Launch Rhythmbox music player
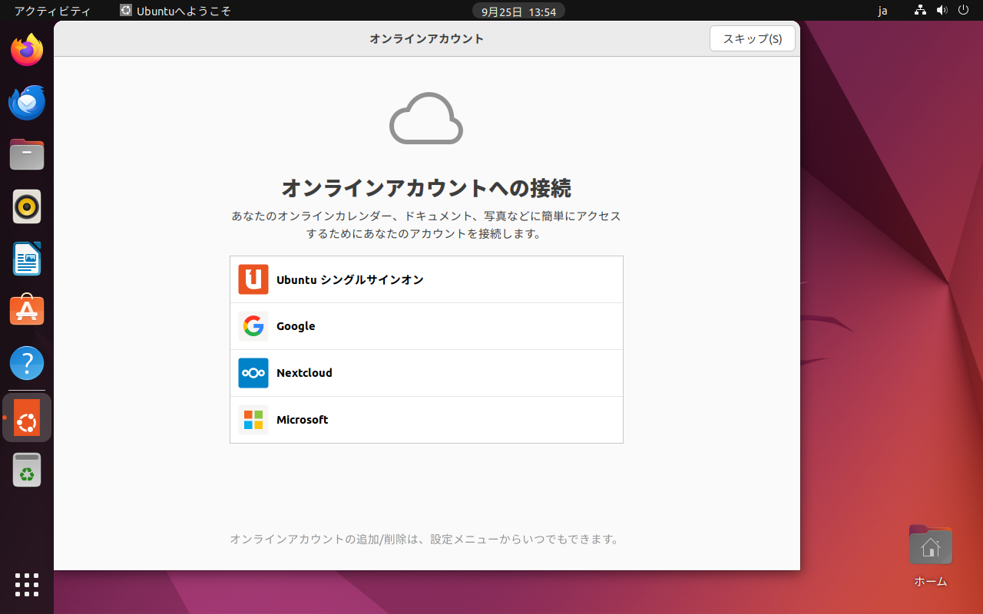Viewport: 983px width, 614px height. point(27,206)
